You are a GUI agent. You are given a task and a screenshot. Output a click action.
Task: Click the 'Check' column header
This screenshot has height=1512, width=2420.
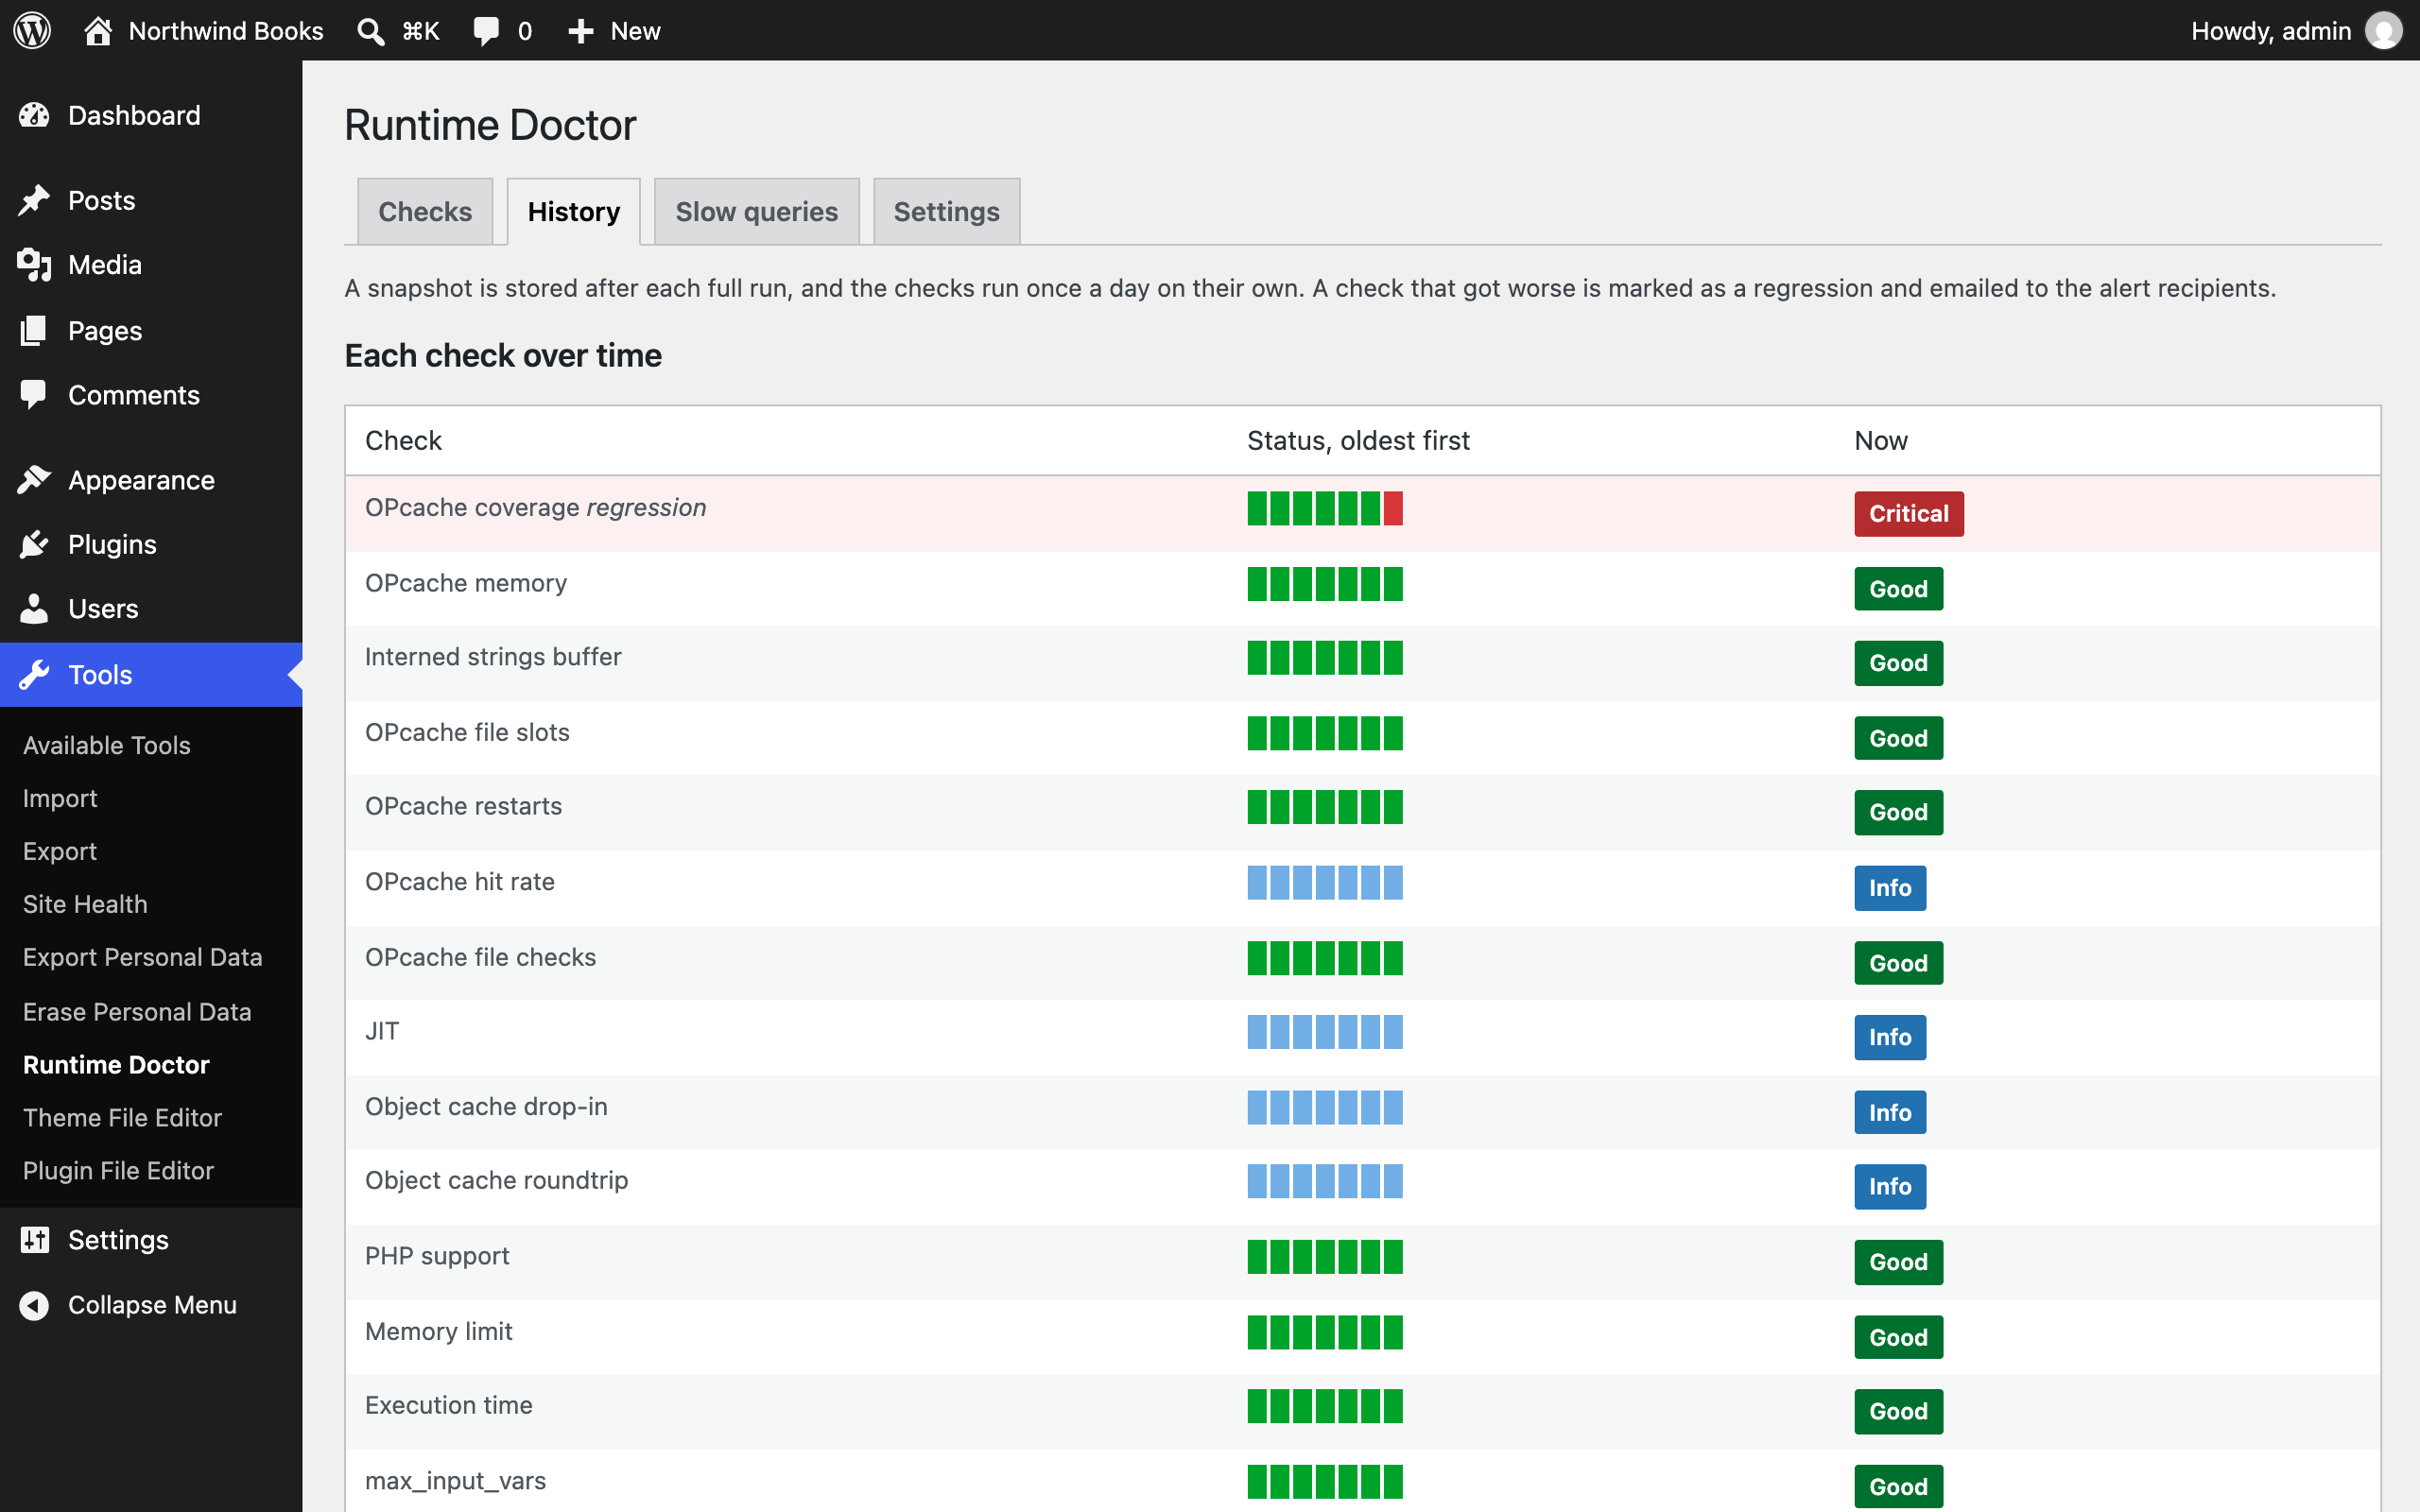[403, 441]
